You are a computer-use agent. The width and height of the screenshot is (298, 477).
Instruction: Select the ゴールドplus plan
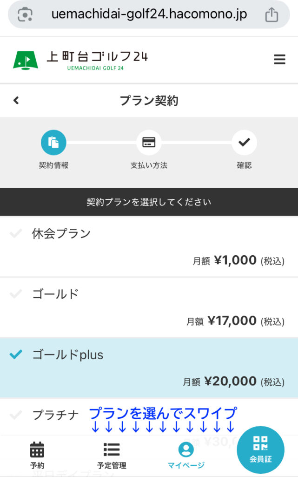[x=68, y=354]
